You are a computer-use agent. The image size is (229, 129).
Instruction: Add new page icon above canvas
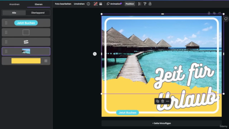(219, 13)
